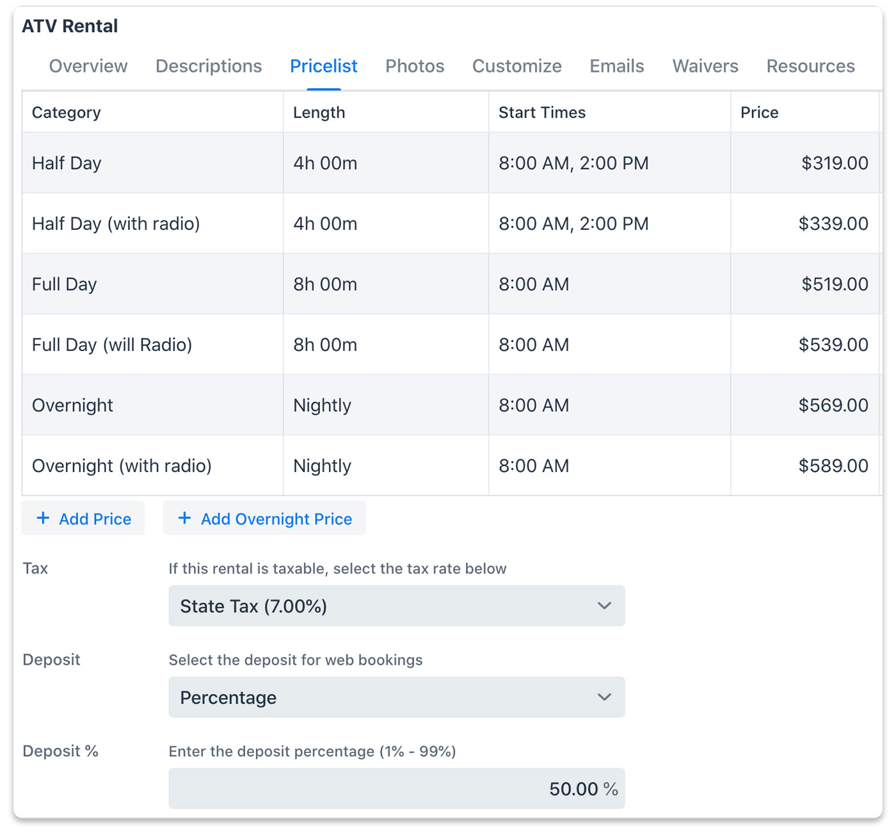Click the plus icon on Add Overnight Price
The height and width of the screenshot is (835, 896).
(184, 518)
